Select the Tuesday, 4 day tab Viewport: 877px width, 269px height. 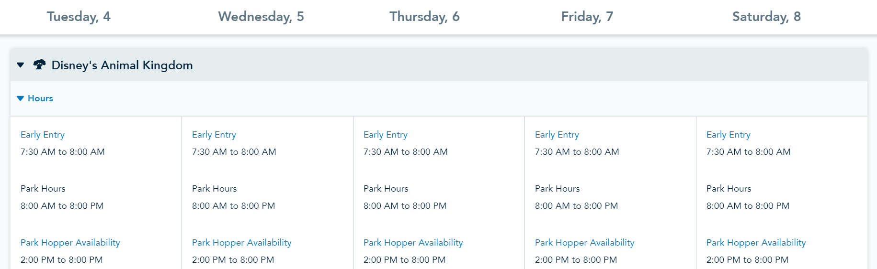(79, 17)
